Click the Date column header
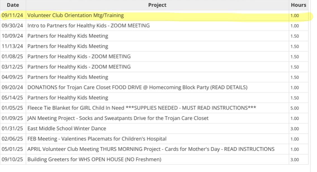The width and height of the screenshot is (317, 172). coord(13,5)
